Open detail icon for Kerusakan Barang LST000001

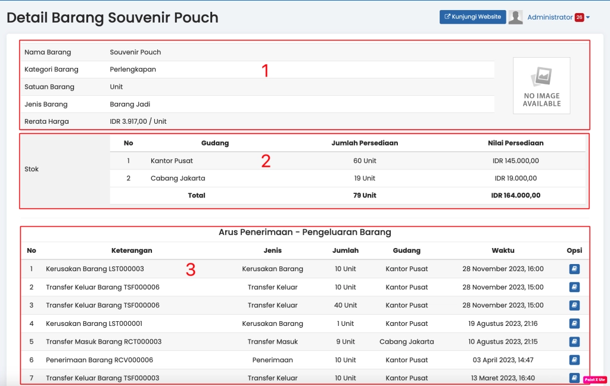click(574, 324)
